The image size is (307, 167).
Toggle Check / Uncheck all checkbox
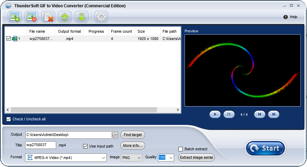click(x=9, y=119)
